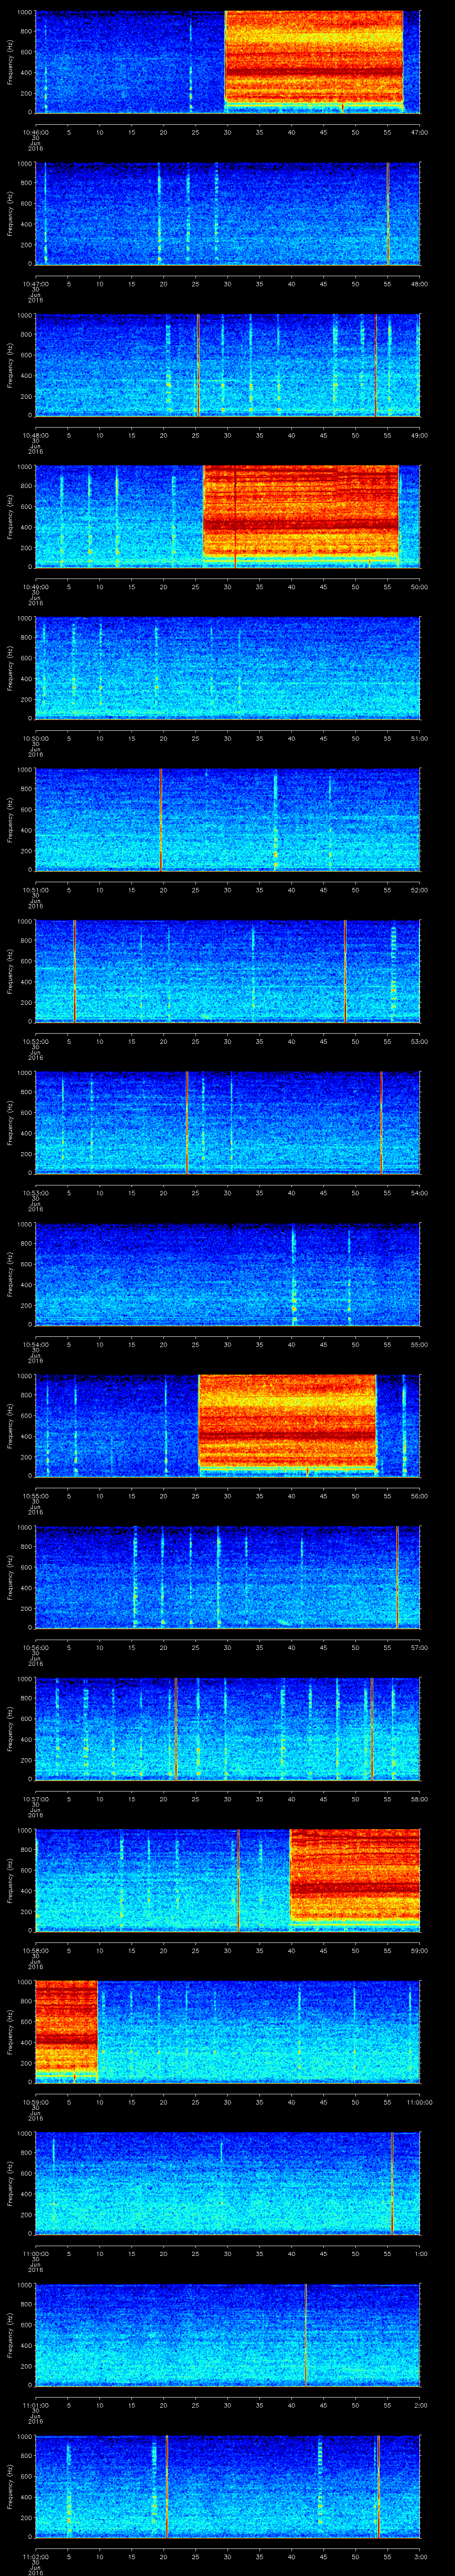455x2576 pixels.
Task: Select the spectrogram panel starting at 10:47:00
Action: 228,213
